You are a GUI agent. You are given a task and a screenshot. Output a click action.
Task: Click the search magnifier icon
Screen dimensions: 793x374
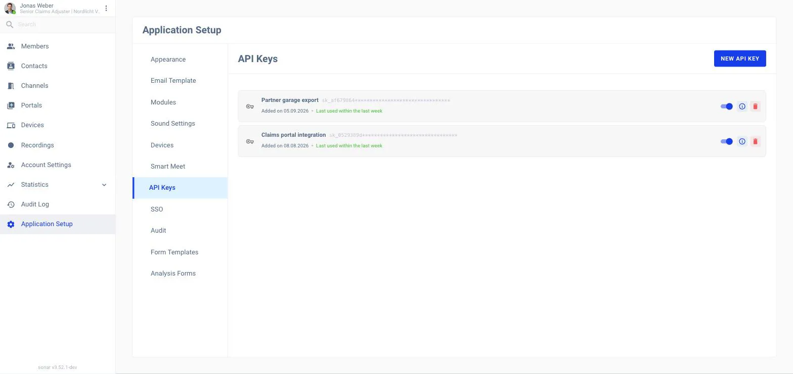point(10,24)
